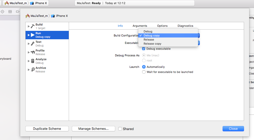Click the Close button

tap(233, 129)
